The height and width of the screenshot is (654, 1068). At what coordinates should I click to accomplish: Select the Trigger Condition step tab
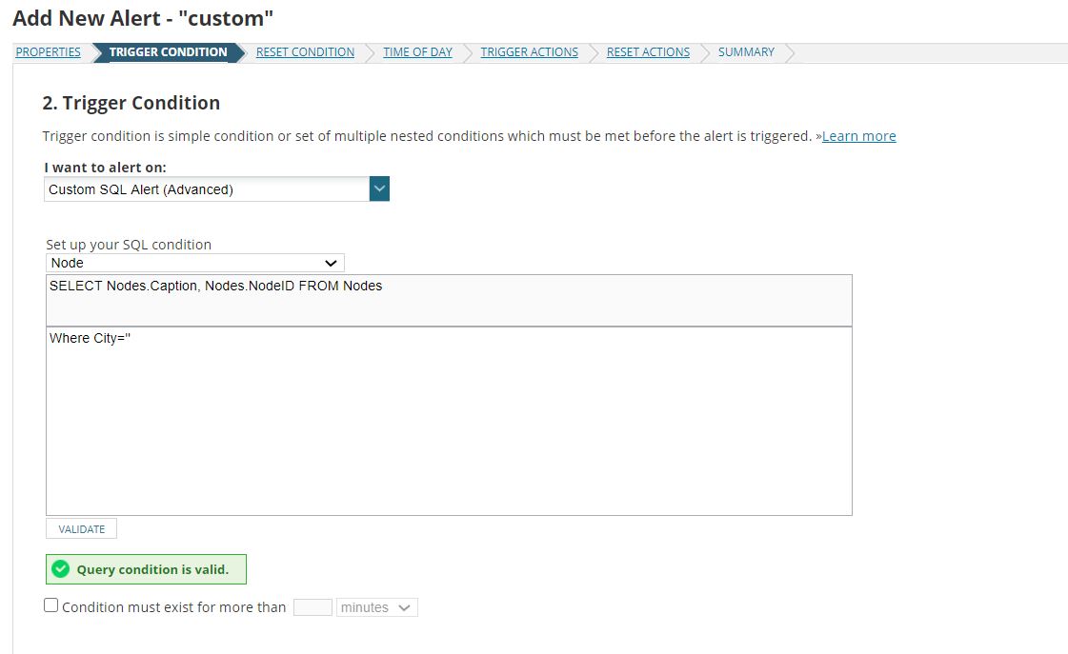coord(168,52)
